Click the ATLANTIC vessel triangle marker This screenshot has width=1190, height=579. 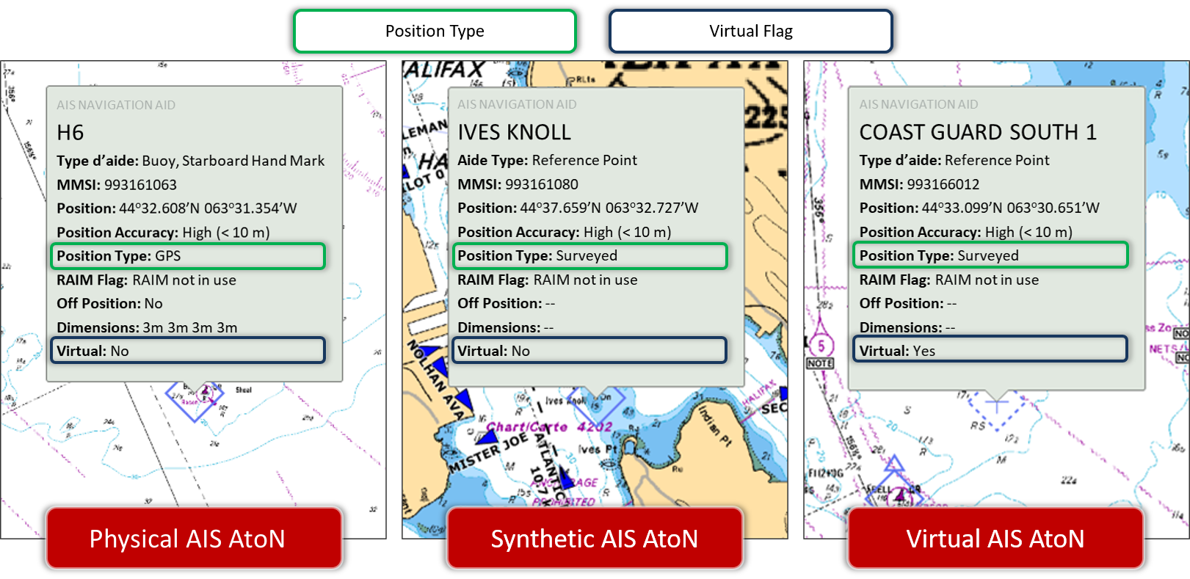point(563,478)
